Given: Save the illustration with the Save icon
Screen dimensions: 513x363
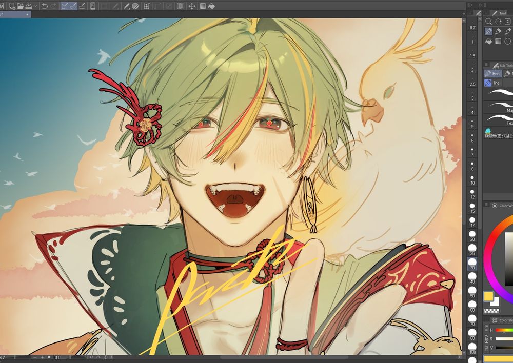Looking at the screenshot, I should click(28, 6).
